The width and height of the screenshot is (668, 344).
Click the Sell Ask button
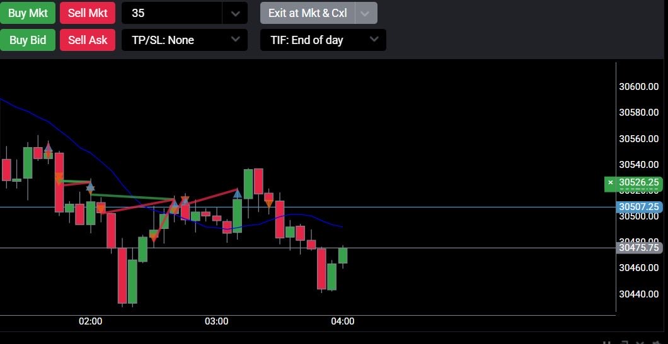point(88,40)
